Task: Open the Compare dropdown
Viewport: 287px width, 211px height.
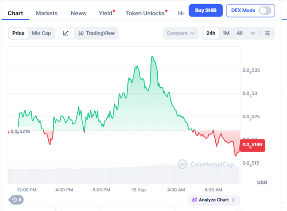Action: [180, 33]
